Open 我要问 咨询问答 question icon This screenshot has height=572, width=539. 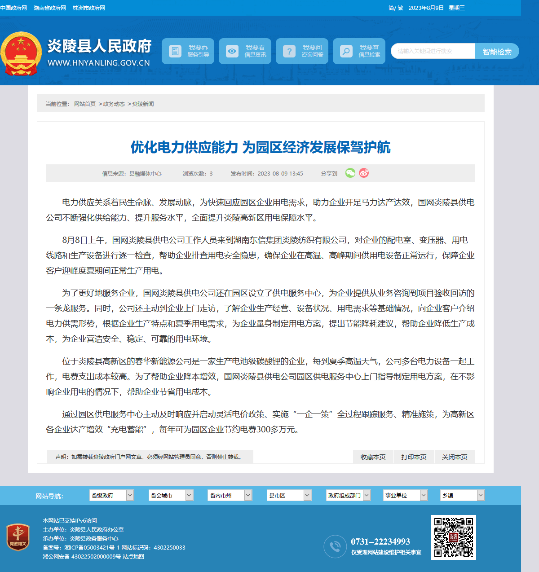(289, 51)
